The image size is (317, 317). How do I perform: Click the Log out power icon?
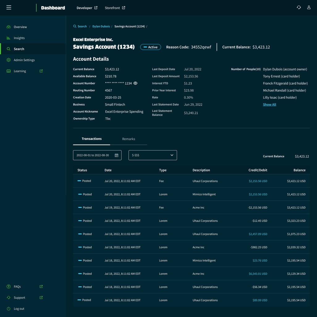click(x=9, y=309)
